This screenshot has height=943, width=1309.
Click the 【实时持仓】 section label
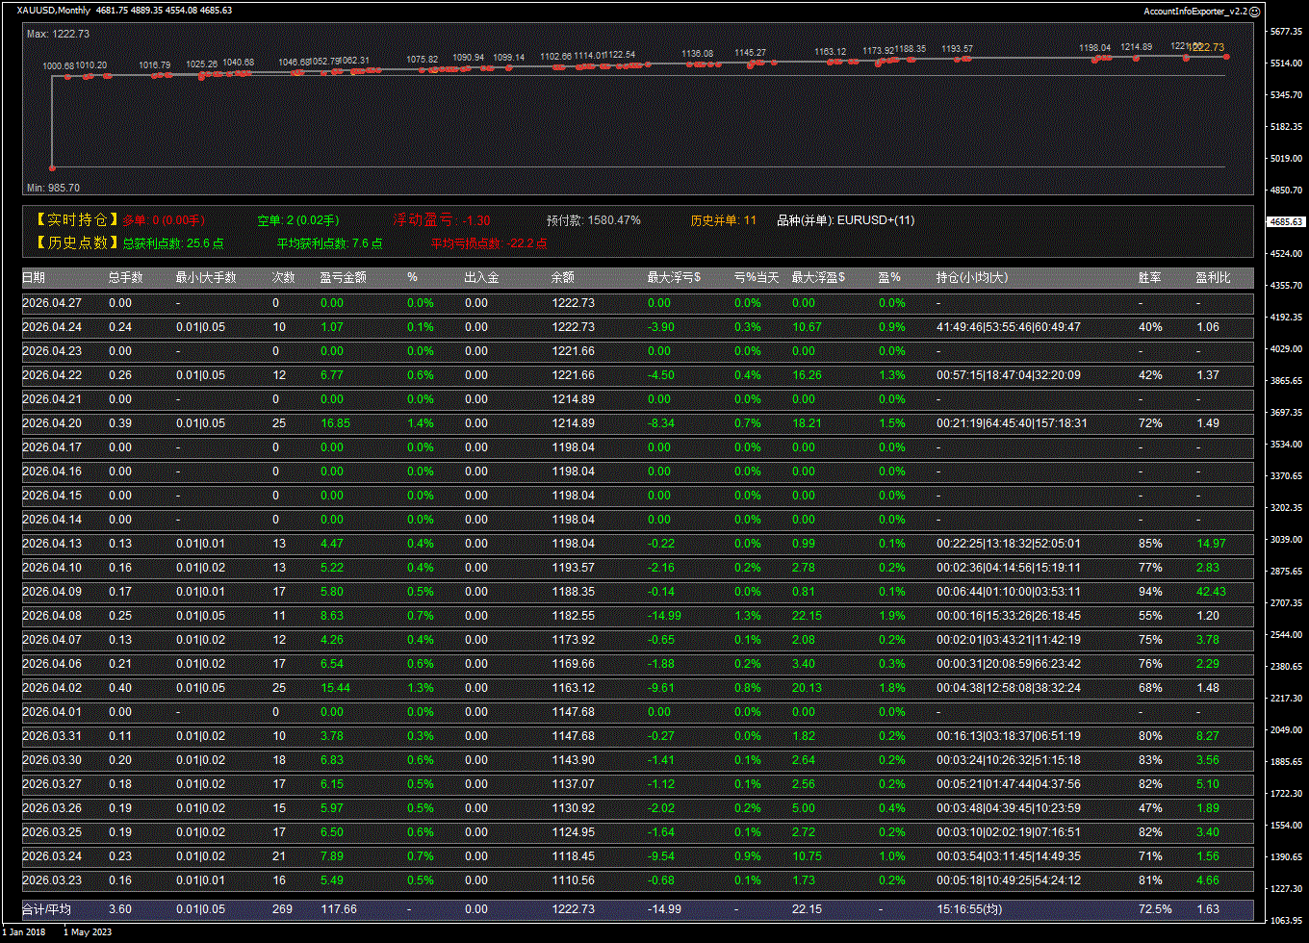pyautogui.click(x=72, y=220)
